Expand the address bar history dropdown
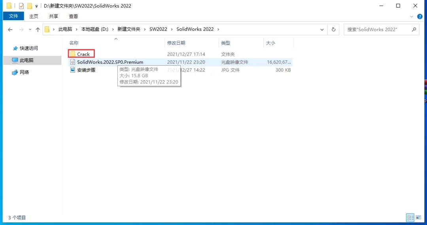 (x=322, y=29)
